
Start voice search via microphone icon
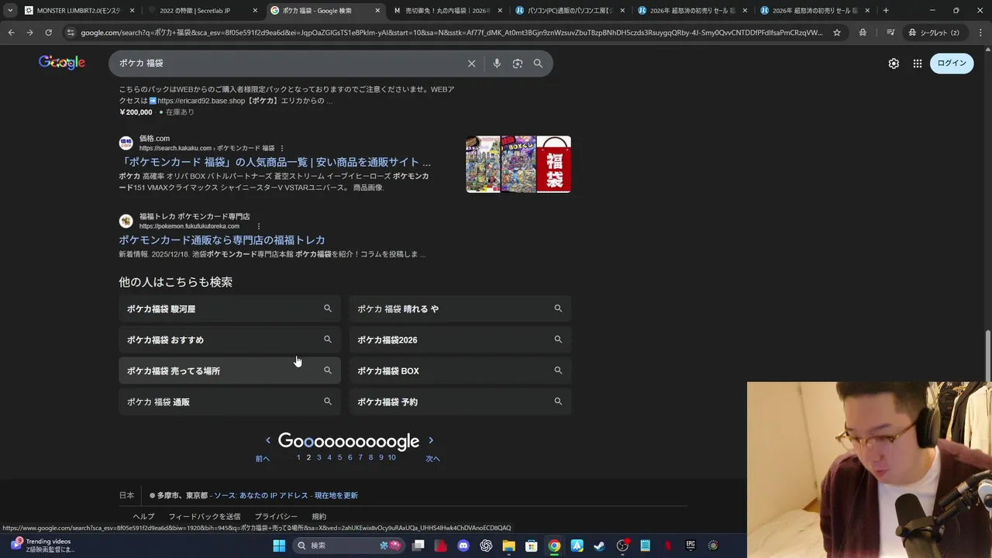coord(497,64)
